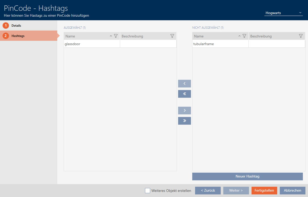The height and width of the screenshot is (197, 308).
Task: Click Beschreibung filter icon in unselected list
Action: tap(301, 36)
